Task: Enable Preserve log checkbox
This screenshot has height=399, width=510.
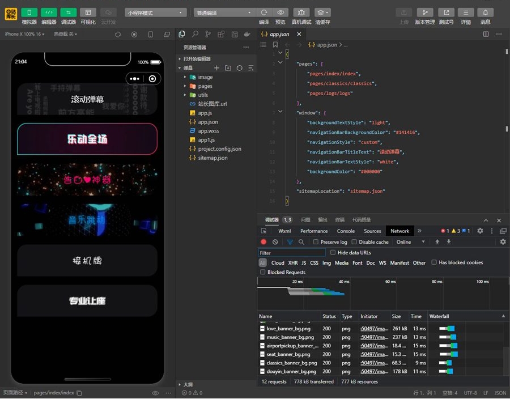Action: (x=316, y=242)
